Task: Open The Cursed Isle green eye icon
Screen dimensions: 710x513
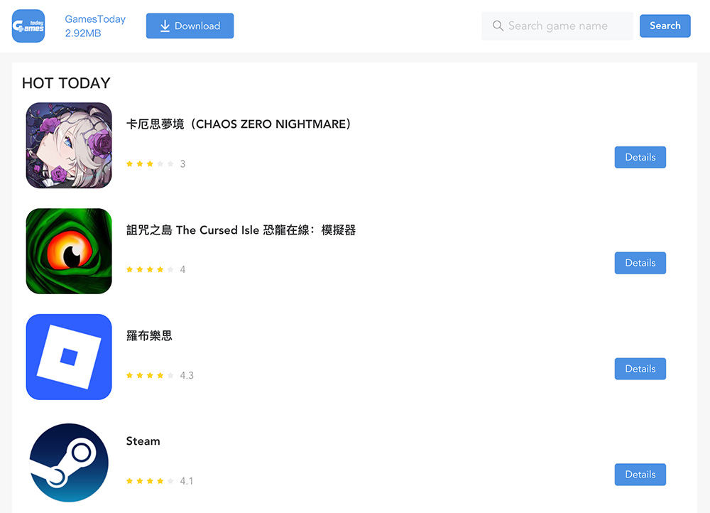Action: [69, 251]
